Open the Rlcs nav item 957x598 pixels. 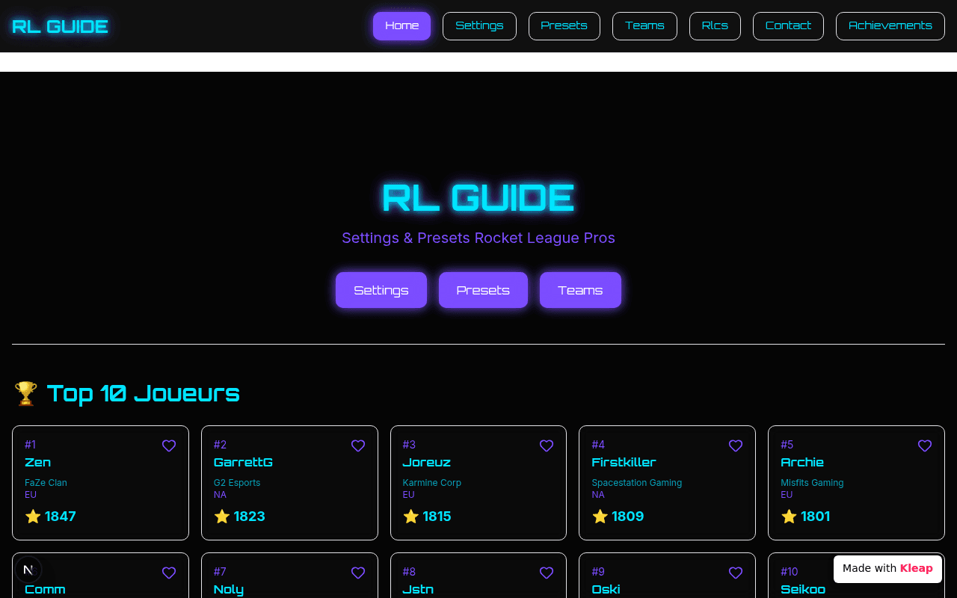715,26
